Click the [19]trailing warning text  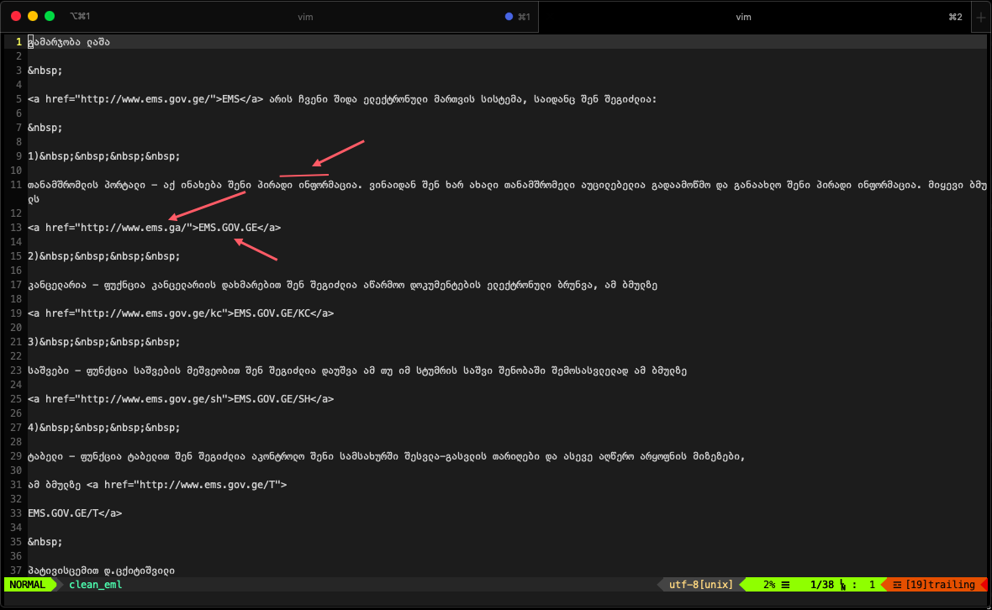pyautogui.click(x=940, y=585)
